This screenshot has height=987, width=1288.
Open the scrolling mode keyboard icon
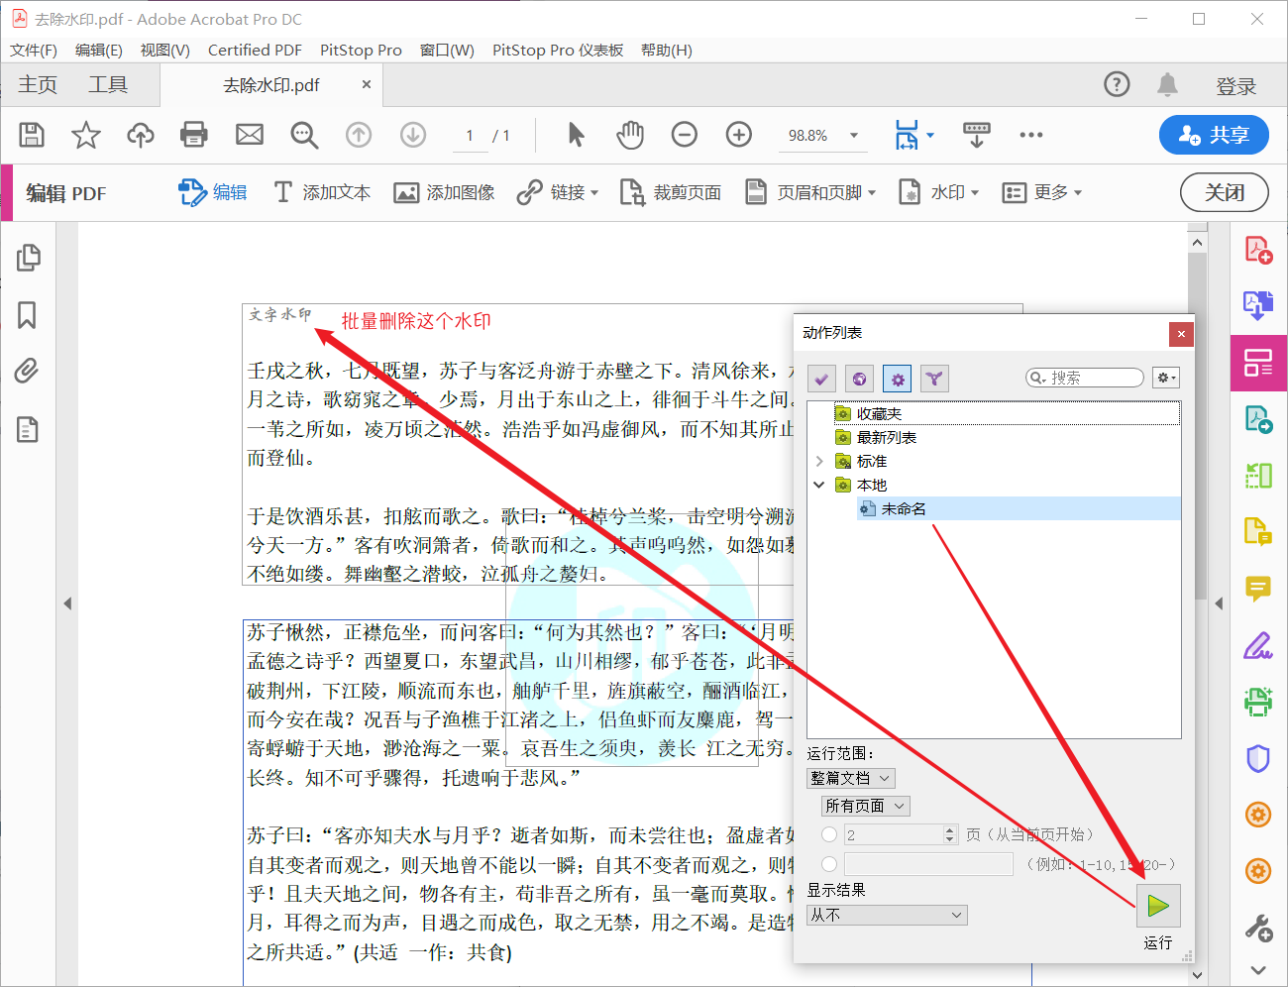[x=977, y=135]
